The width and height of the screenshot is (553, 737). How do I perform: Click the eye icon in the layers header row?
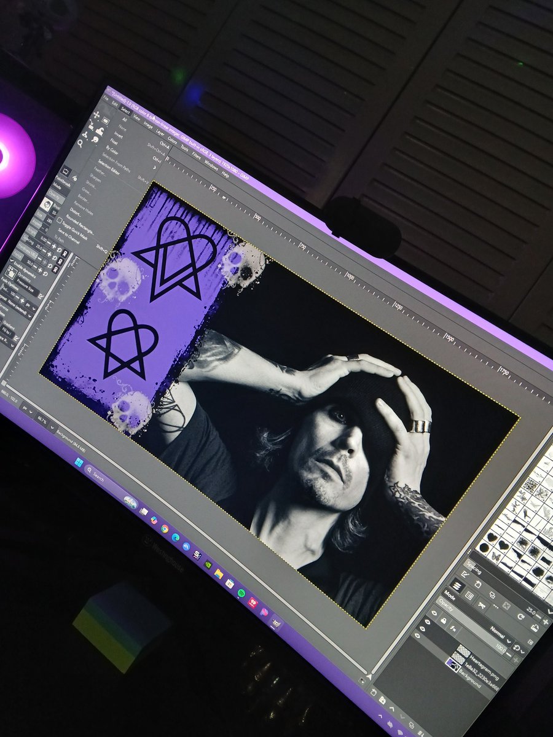pyautogui.click(x=434, y=613)
